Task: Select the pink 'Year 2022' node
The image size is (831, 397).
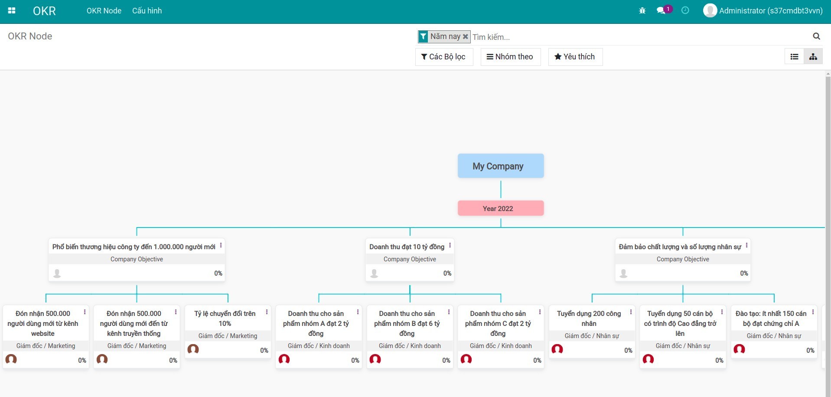Action: pyautogui.click(x=500, y=208)
